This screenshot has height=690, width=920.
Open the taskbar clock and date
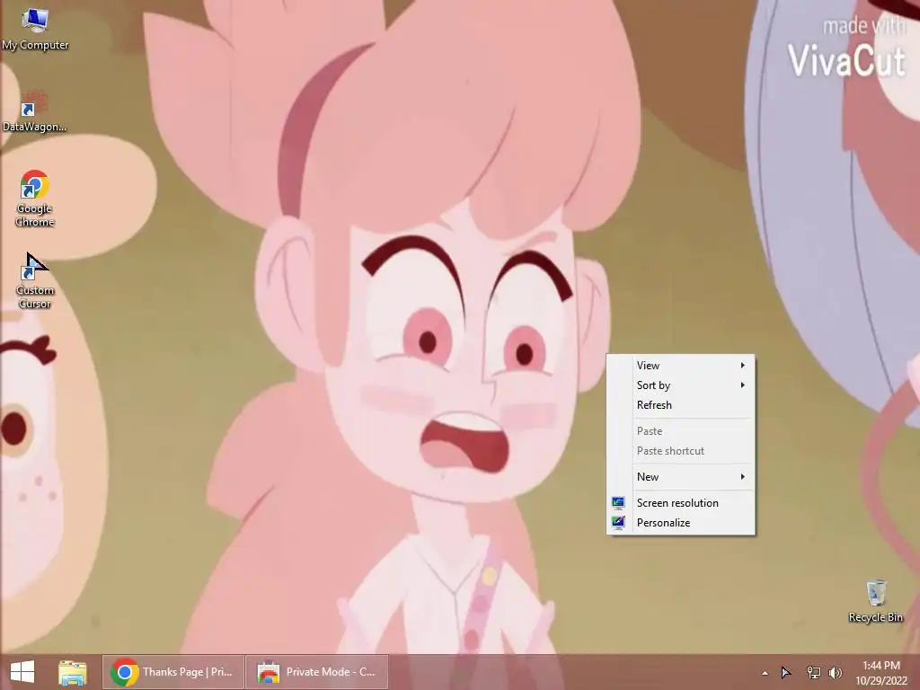coord(881,672)
